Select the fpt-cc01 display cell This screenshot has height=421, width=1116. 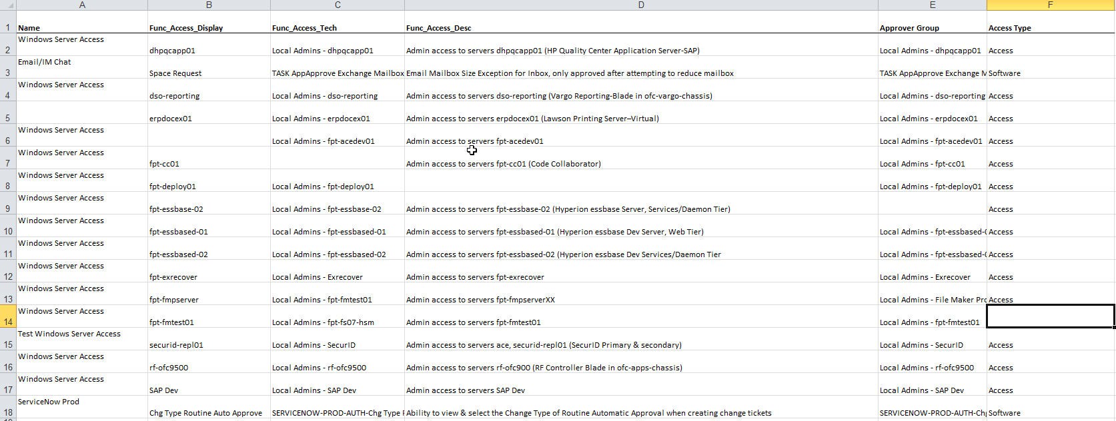pyautogui.click(x=209, y=158)
